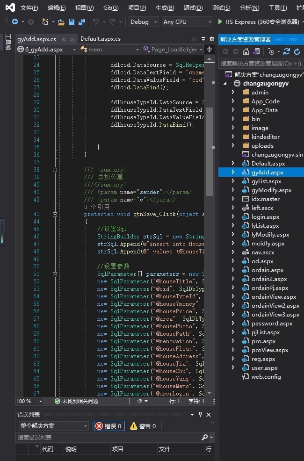Click the save all files icon

coord(82,22)
